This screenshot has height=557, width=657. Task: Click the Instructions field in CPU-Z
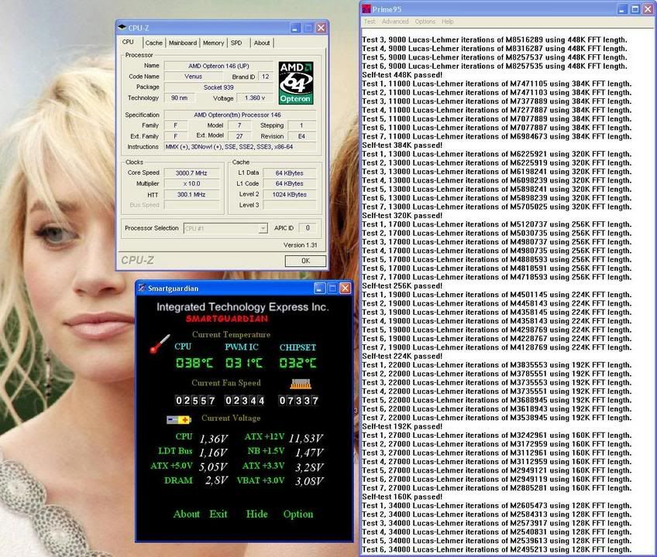click(x=239, y=147)
